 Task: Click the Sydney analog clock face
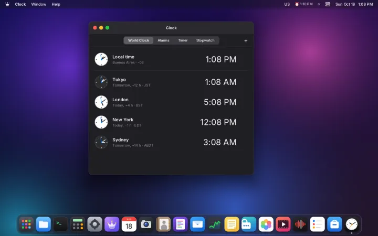pos(101,142)
